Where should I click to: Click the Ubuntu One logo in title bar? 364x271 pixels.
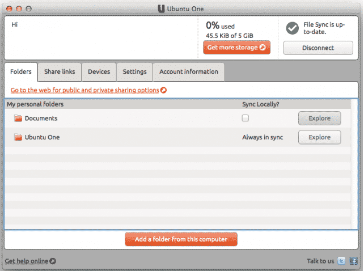(162, 9)
